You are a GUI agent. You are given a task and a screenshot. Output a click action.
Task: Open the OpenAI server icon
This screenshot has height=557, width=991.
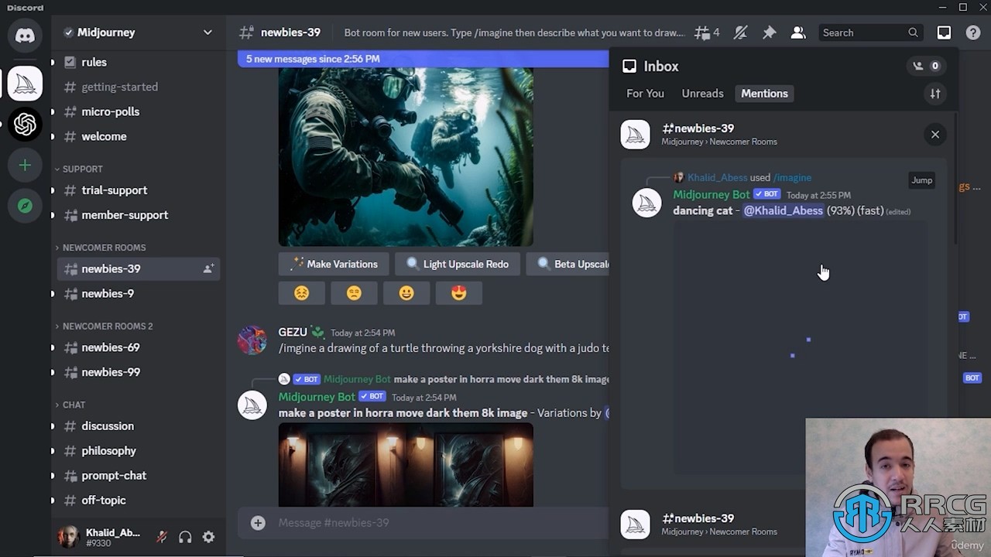(x=25, y=124)
